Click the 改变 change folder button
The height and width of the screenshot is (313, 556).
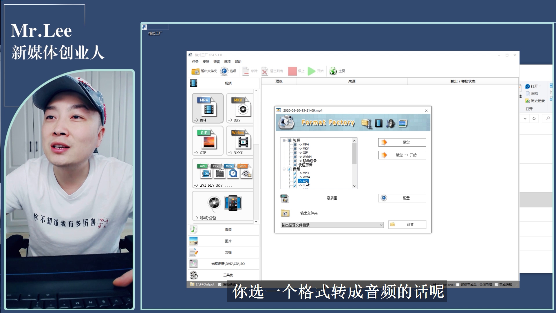407,225
